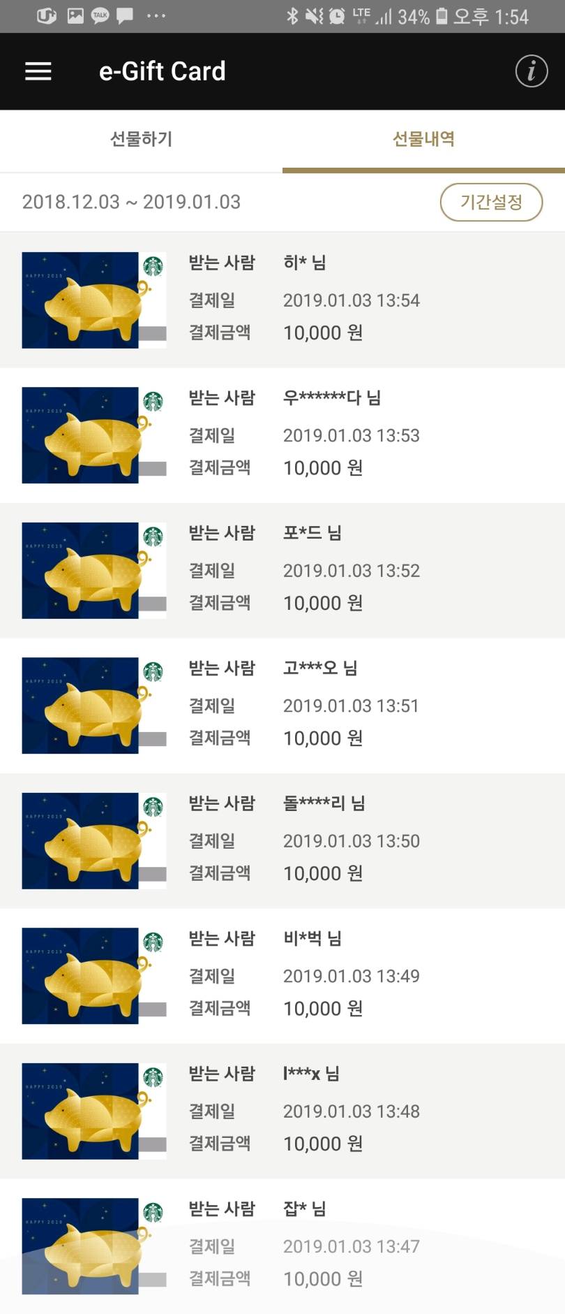
Task: Tap the gallery image notification icon
Action: [x=75, y=15]
